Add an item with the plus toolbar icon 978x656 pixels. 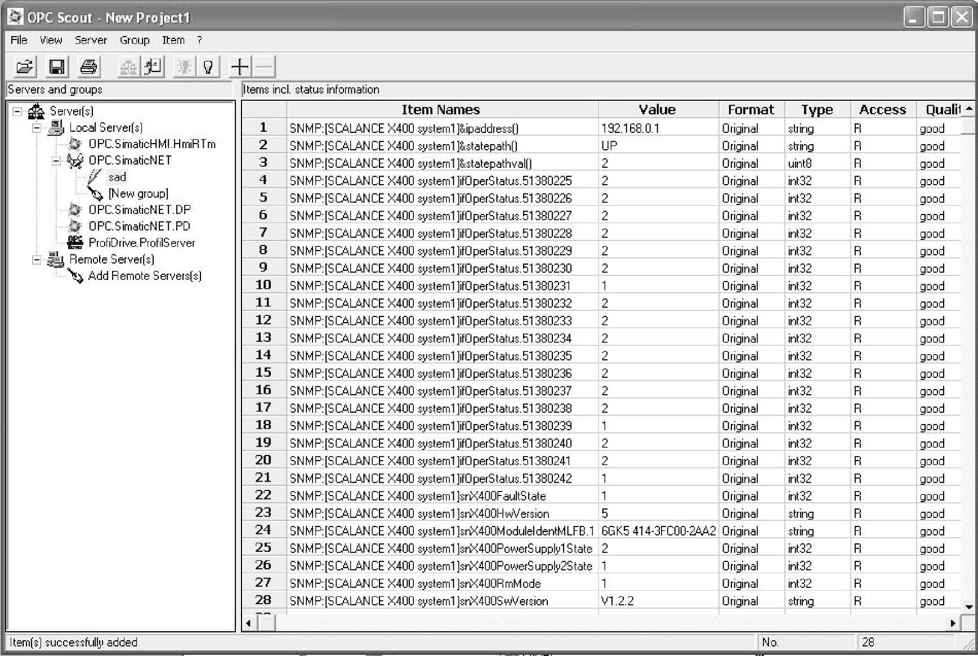click(x=240, y=67)
